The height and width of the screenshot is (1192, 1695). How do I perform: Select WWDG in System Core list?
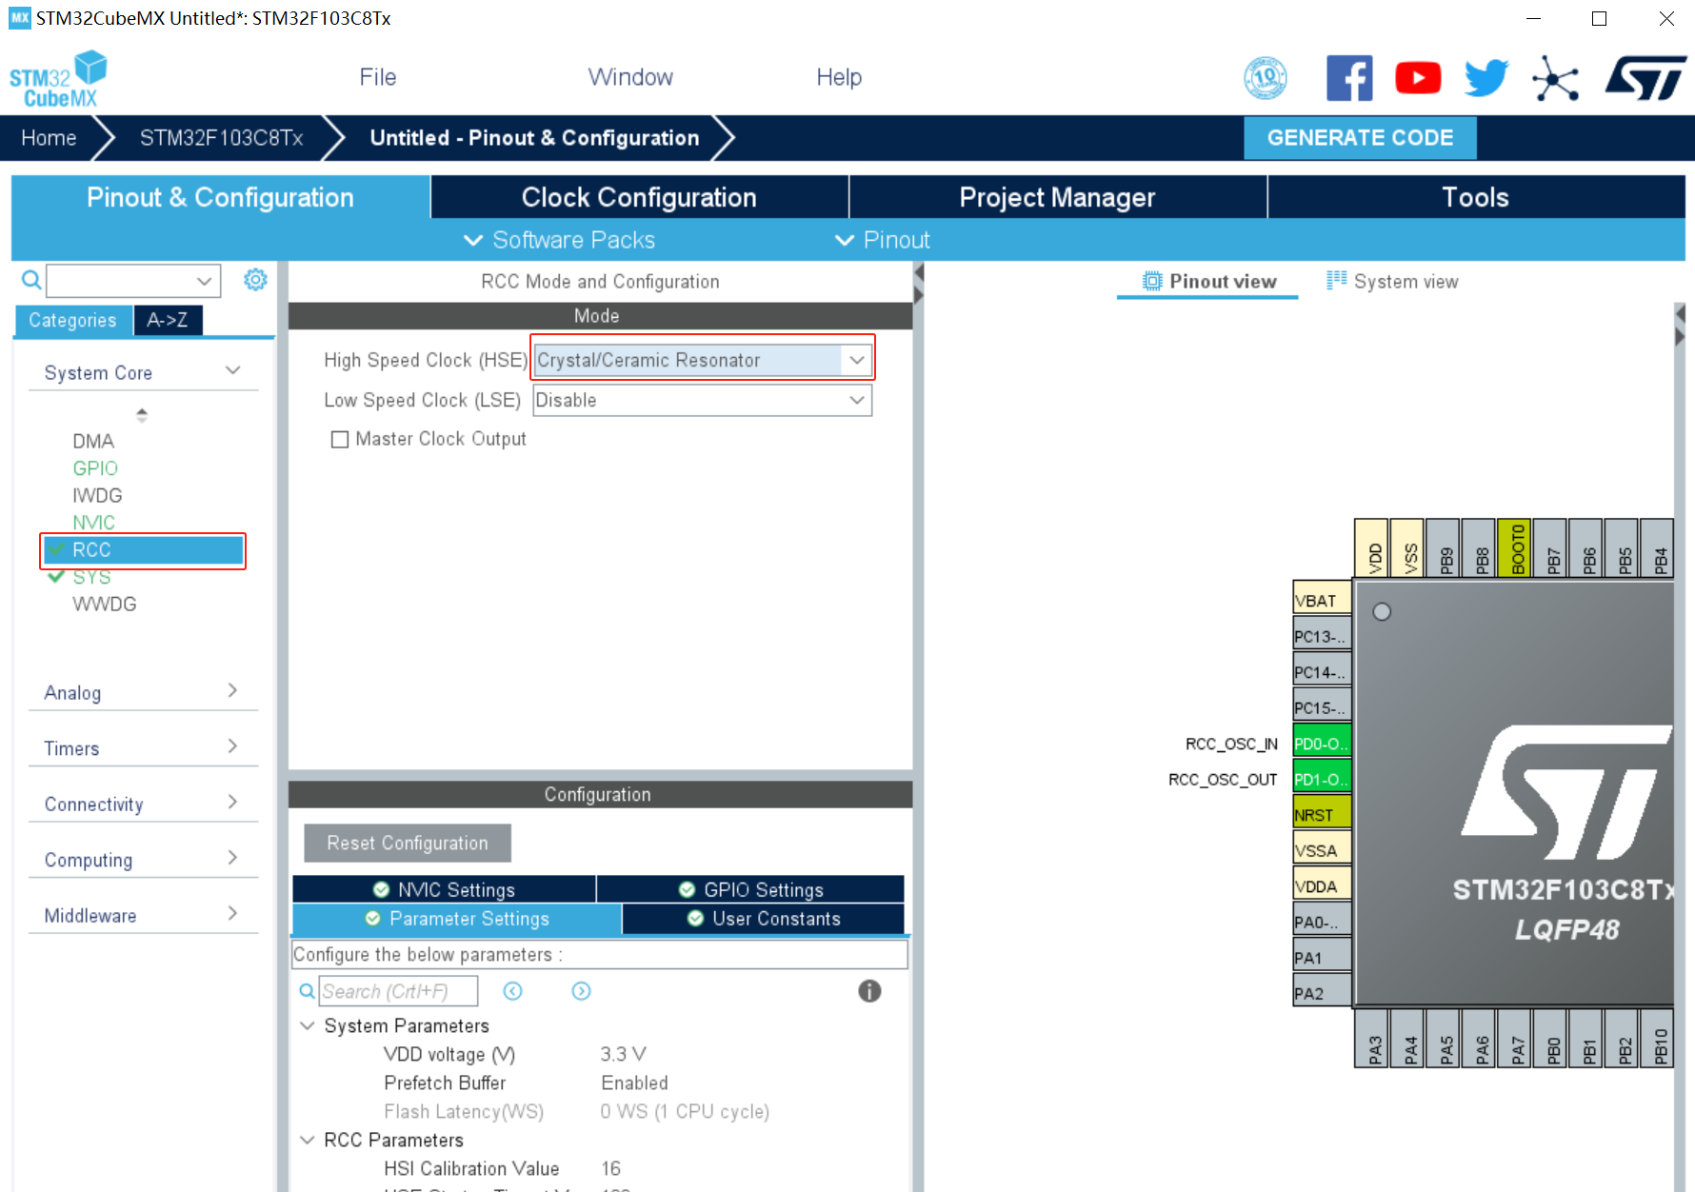[x=105, y=604]
